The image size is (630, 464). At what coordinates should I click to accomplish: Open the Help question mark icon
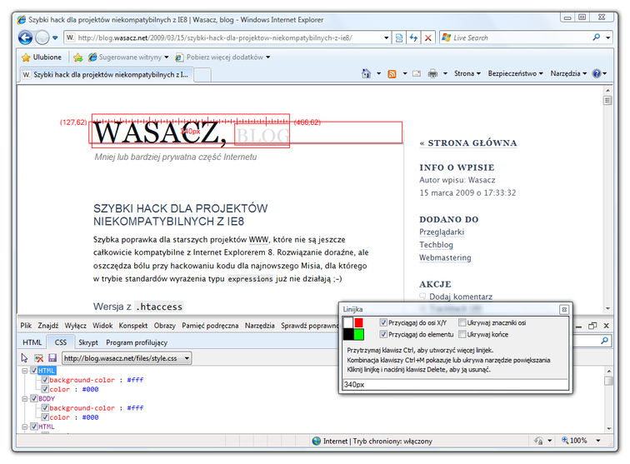pyautogui.click(x=597, y=73)
